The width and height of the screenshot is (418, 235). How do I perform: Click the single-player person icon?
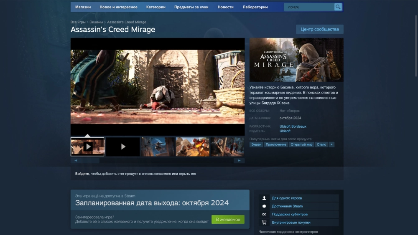coord(264,198)
